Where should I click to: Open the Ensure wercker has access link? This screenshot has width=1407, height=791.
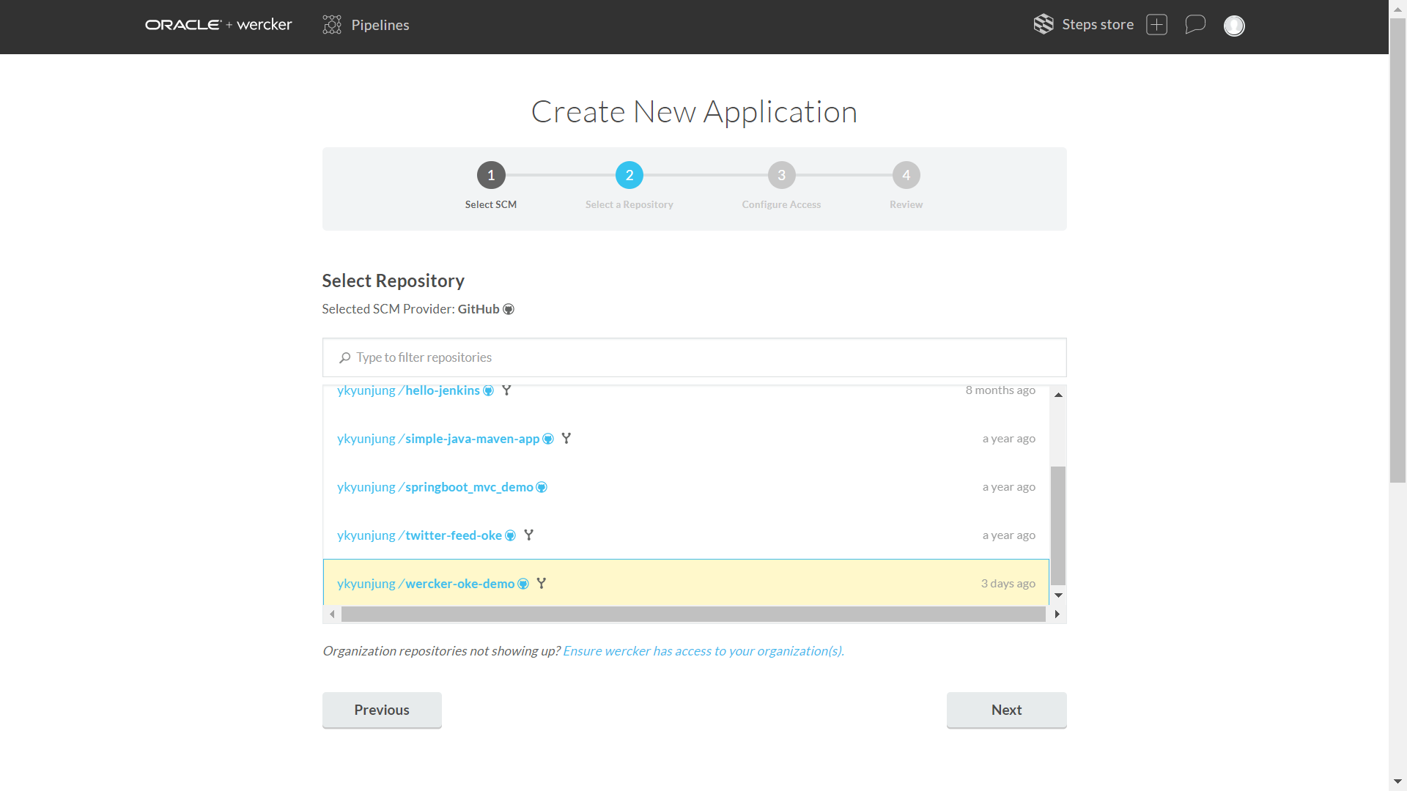click(x=703, y=651)
